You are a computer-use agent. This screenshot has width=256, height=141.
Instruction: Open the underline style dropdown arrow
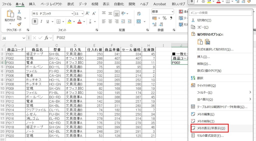(52, 21)
